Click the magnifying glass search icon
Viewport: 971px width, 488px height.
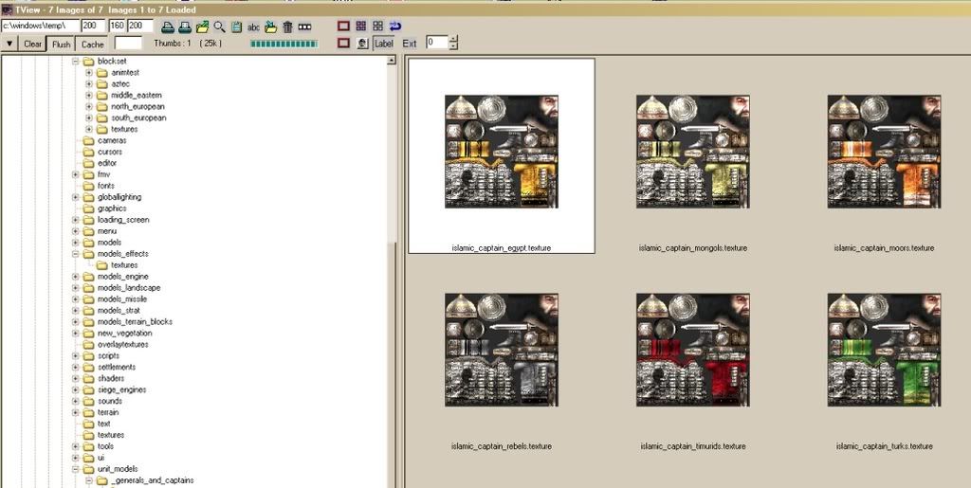[x=220, y=27]
